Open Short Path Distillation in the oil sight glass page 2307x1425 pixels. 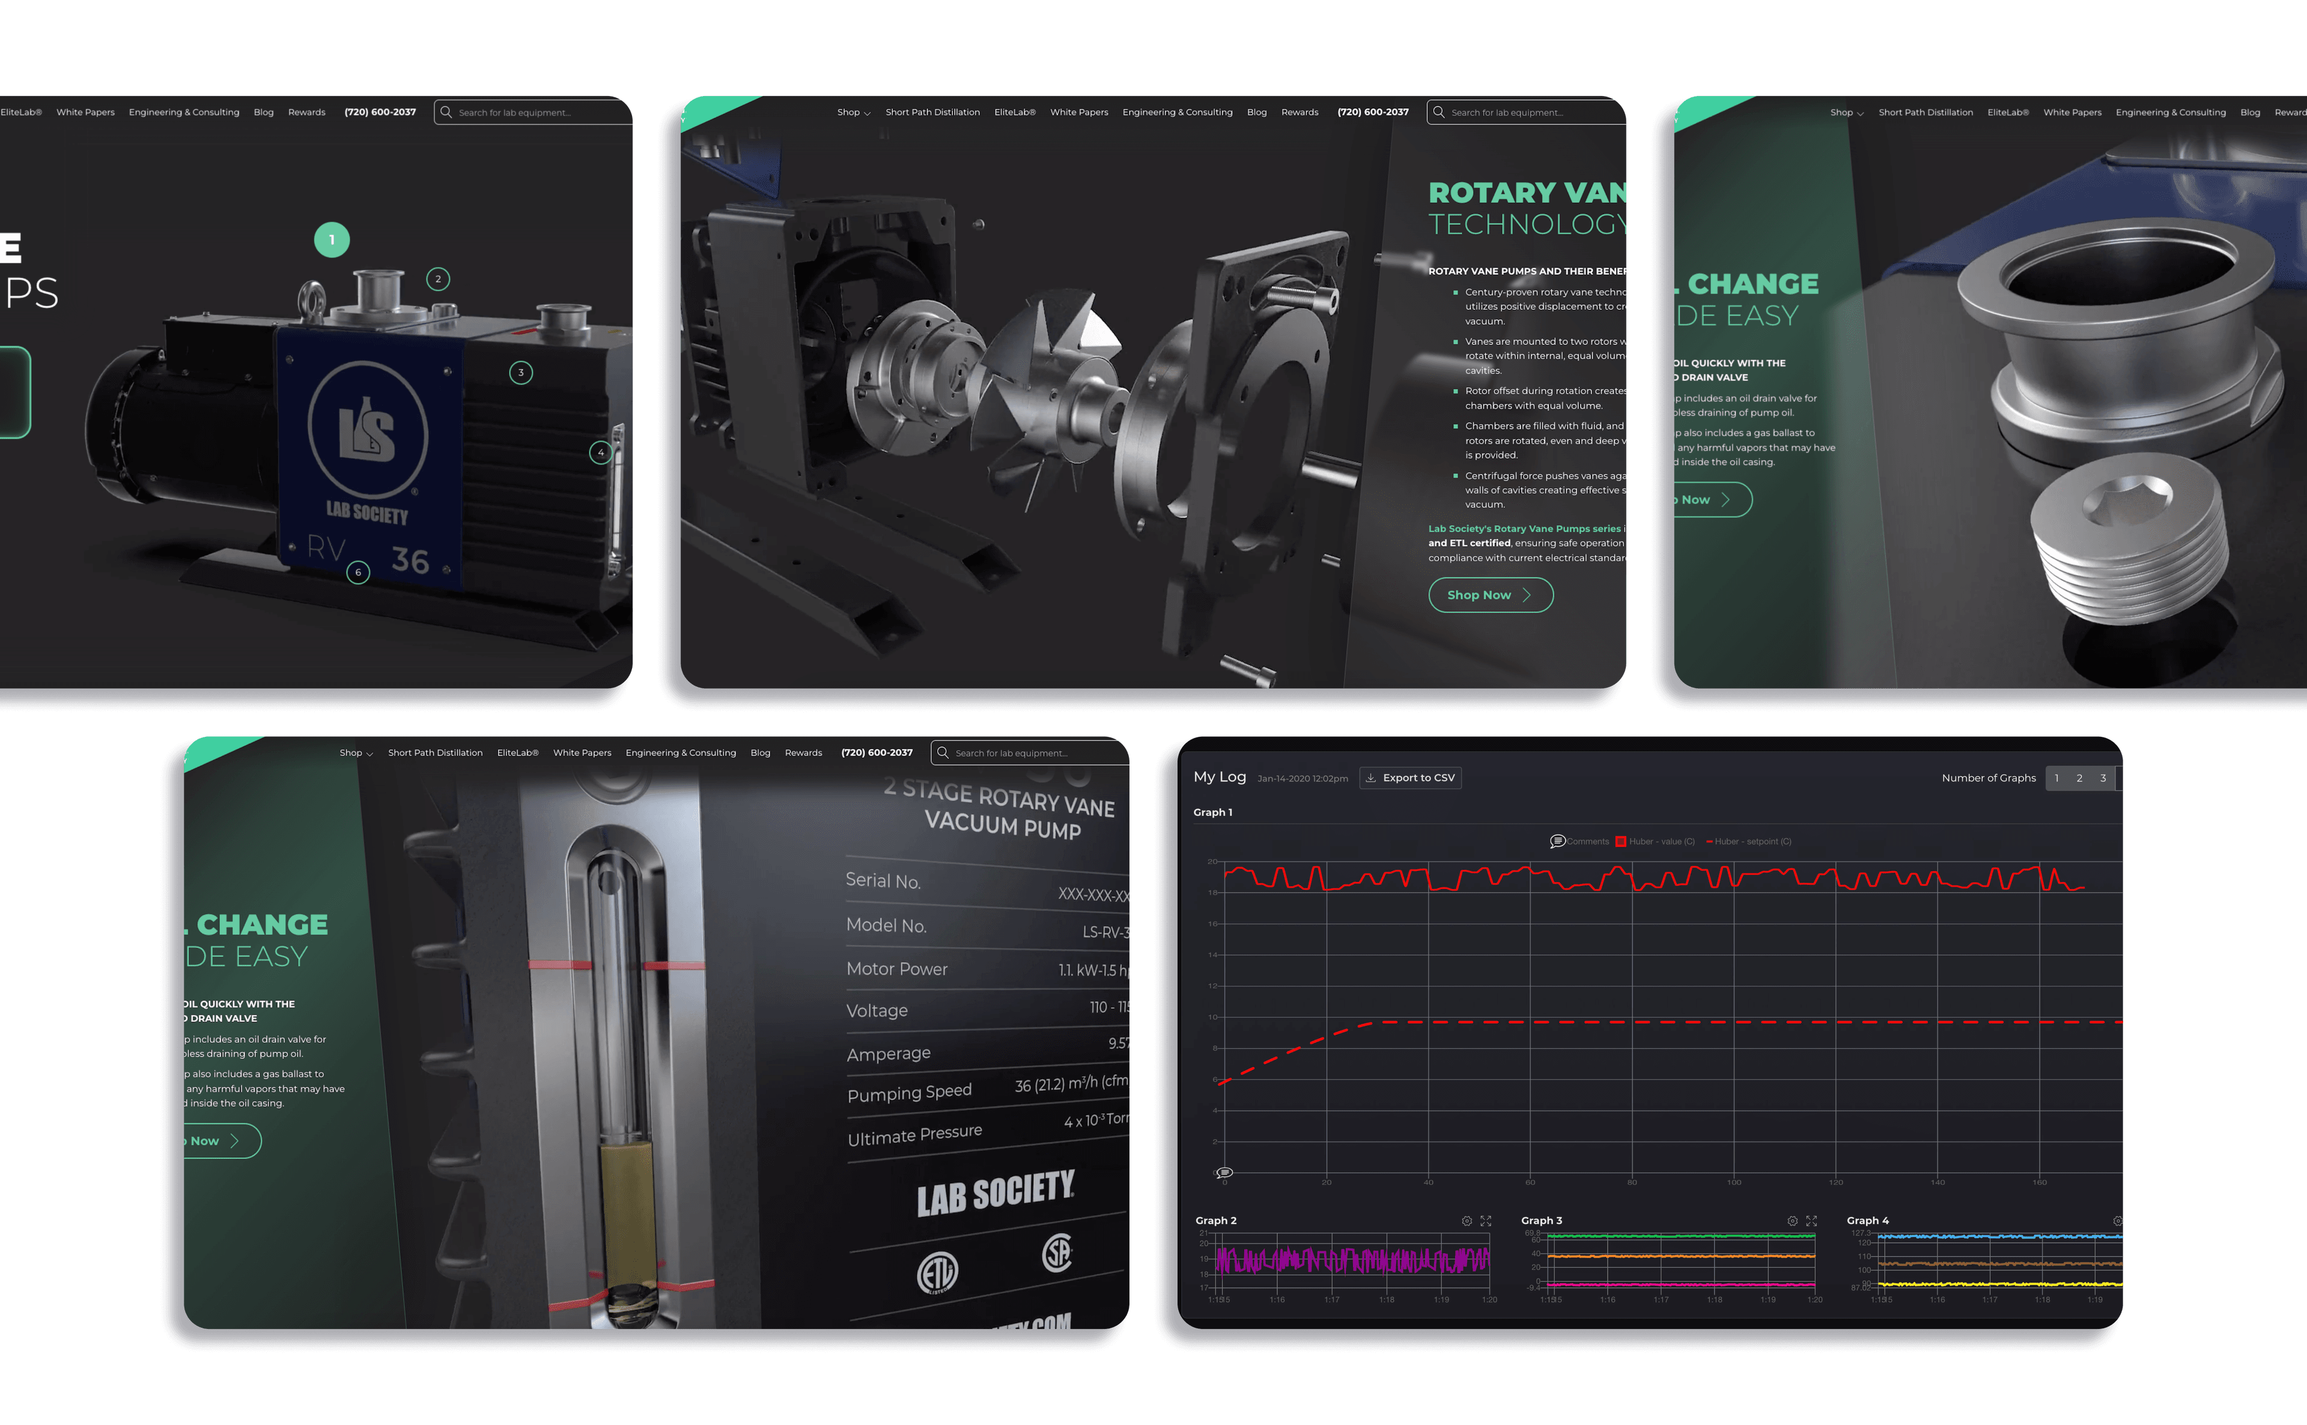point(434,753)
